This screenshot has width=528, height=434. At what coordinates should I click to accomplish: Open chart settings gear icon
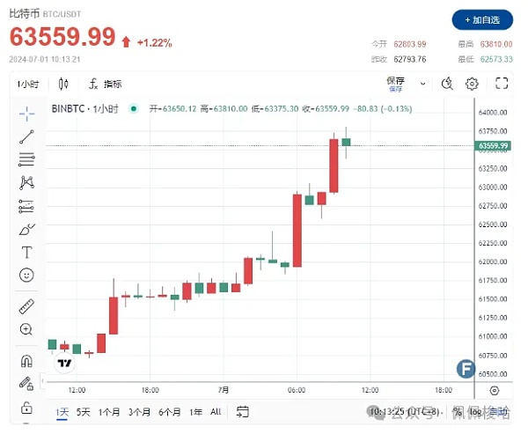click(x=472, y=84)
